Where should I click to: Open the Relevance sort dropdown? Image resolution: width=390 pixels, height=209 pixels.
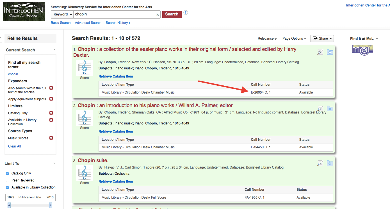[266, 38]
